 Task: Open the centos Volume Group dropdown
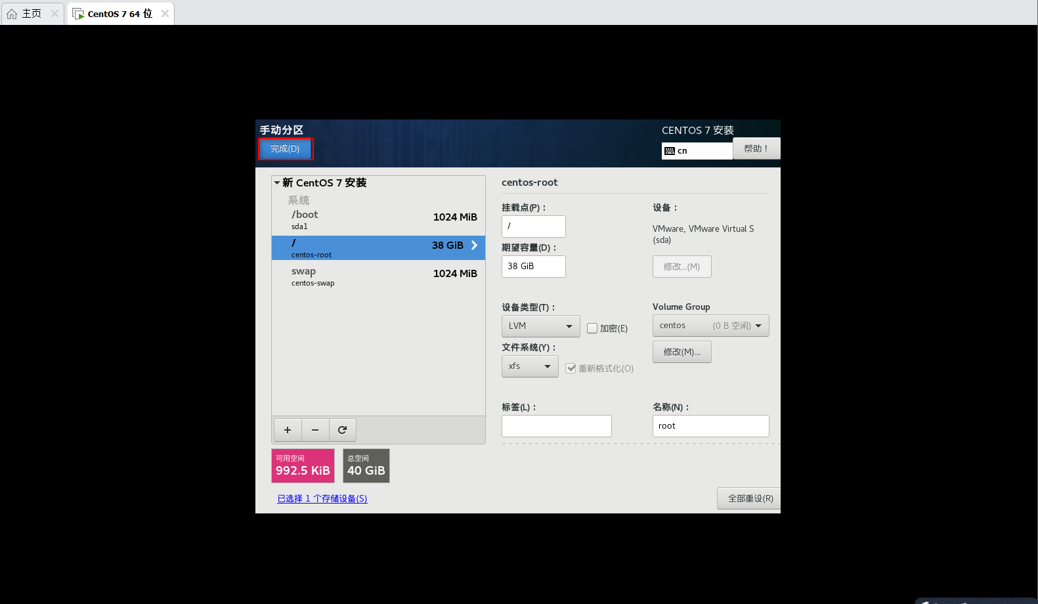coord(711,326)
